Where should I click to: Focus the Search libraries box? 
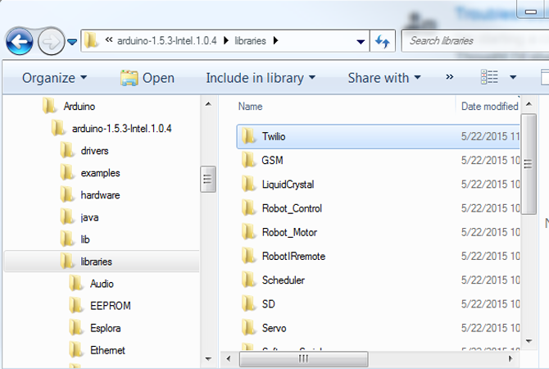point(475,41)
